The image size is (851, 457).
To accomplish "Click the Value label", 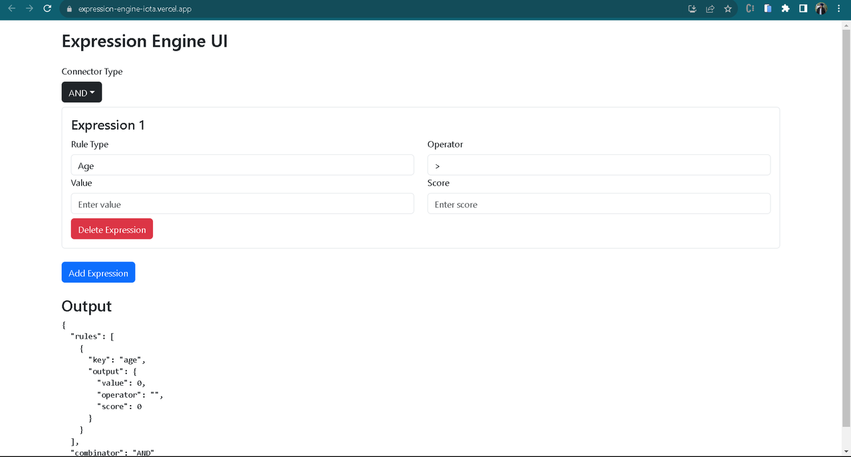I will pos(82,183).
